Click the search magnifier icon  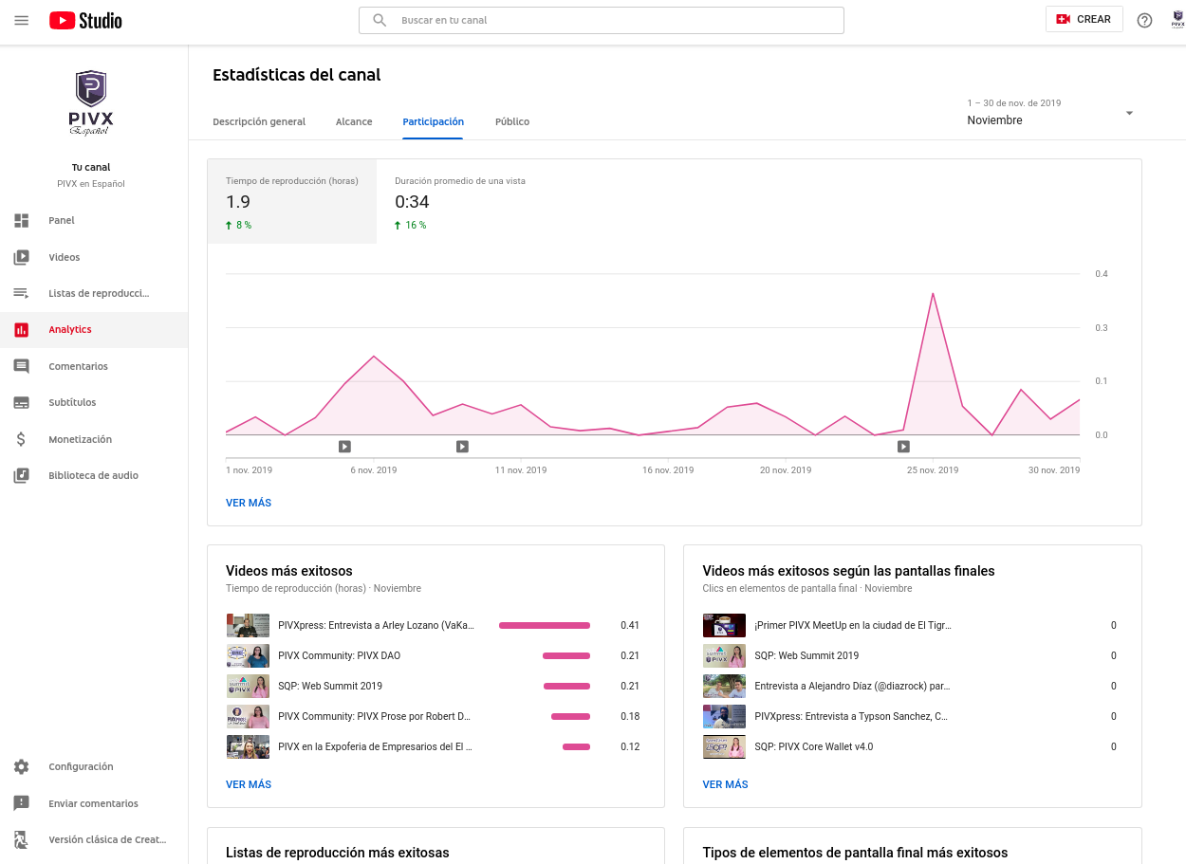tap(380, 20)
